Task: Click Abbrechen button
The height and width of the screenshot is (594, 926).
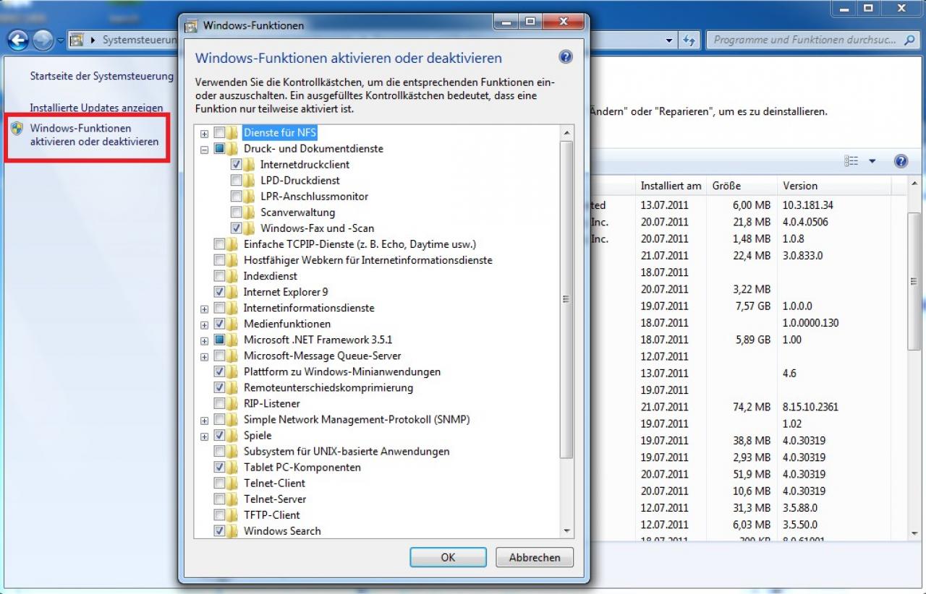Action: coord(535,557)
